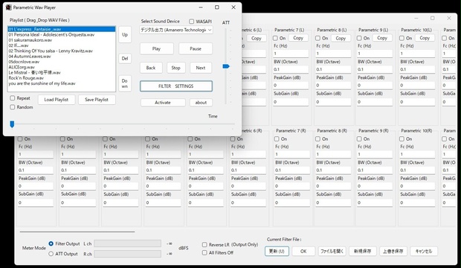Click Parametric 7 (L) Fc (Hz) field
The image size is (461, 268).
tap(291, 54)
